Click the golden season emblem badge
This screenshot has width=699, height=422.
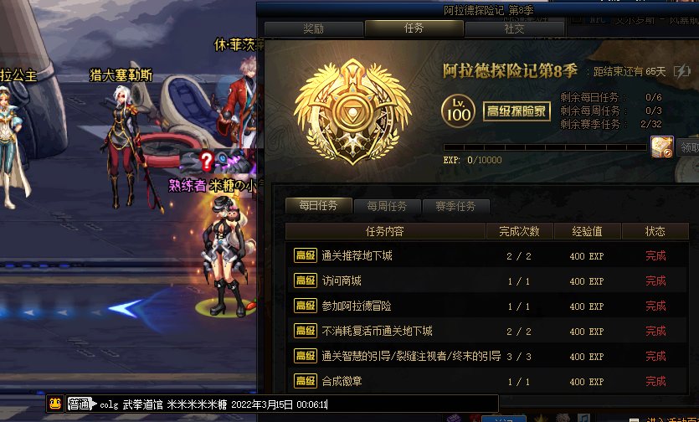pyautogui.click(x=352, y=111)
